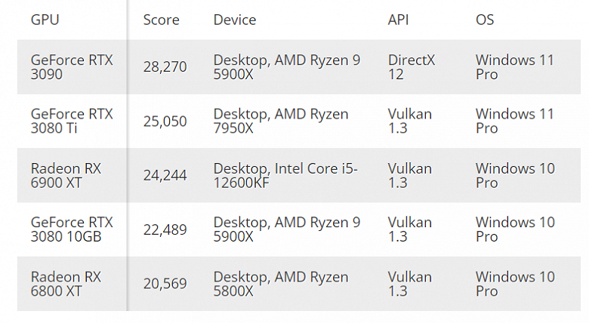589x323 pixels.
Task: Click the 28,270 score value
Action: (165, 67)
